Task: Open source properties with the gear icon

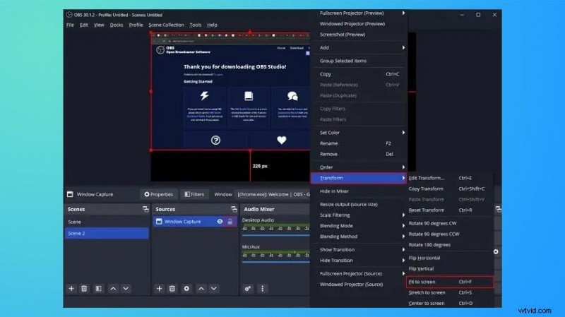Action: click(x=186, y=289)
